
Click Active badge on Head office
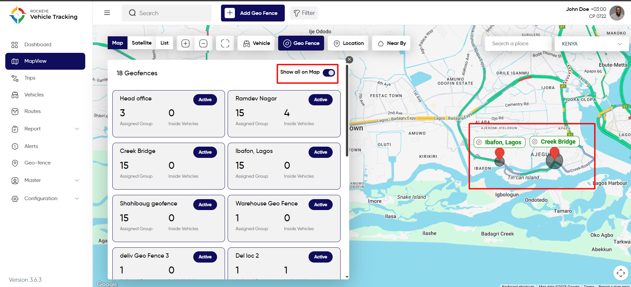tap(205, 100)
